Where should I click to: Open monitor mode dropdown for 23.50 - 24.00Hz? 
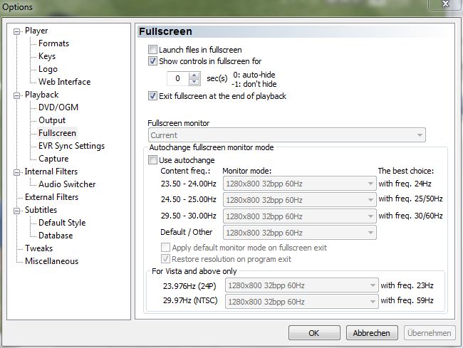(299, 183)
